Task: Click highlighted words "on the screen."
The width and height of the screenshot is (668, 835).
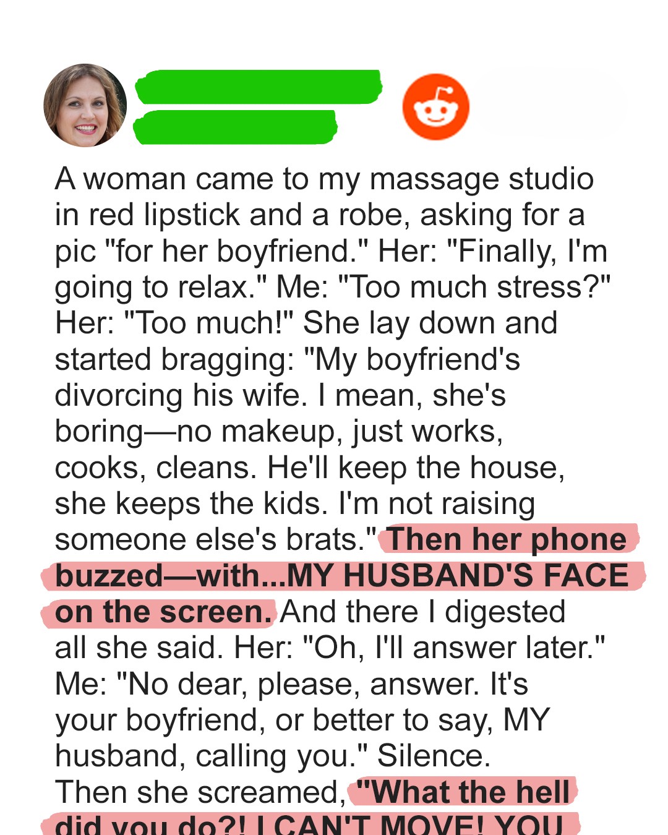Action: [163, 612]
